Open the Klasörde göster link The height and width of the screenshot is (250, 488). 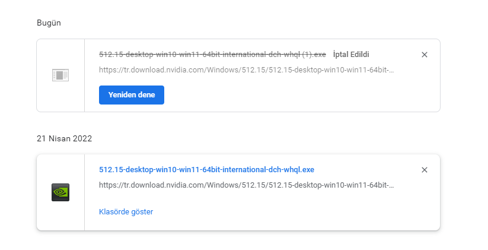click(x=126, y=211)
